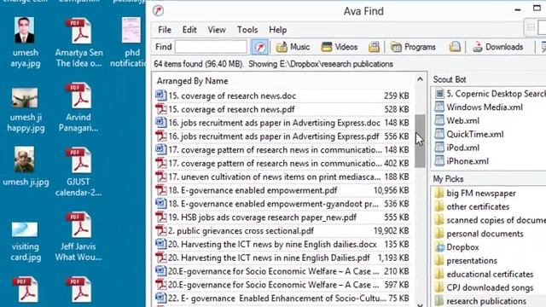Image resolution: width=546 pixels, height=307 pixels.
Task: Select phd notification desktop icon
Action: (x=128, y=42)
